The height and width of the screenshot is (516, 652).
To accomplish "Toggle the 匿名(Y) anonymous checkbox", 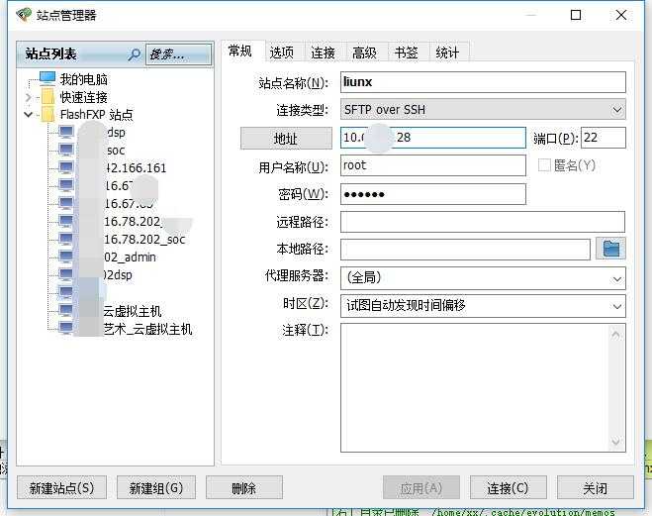I will point(544,165).
